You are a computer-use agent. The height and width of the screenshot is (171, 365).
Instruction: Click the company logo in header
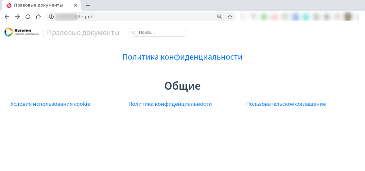pyautogui.click(x=22, y=32)
